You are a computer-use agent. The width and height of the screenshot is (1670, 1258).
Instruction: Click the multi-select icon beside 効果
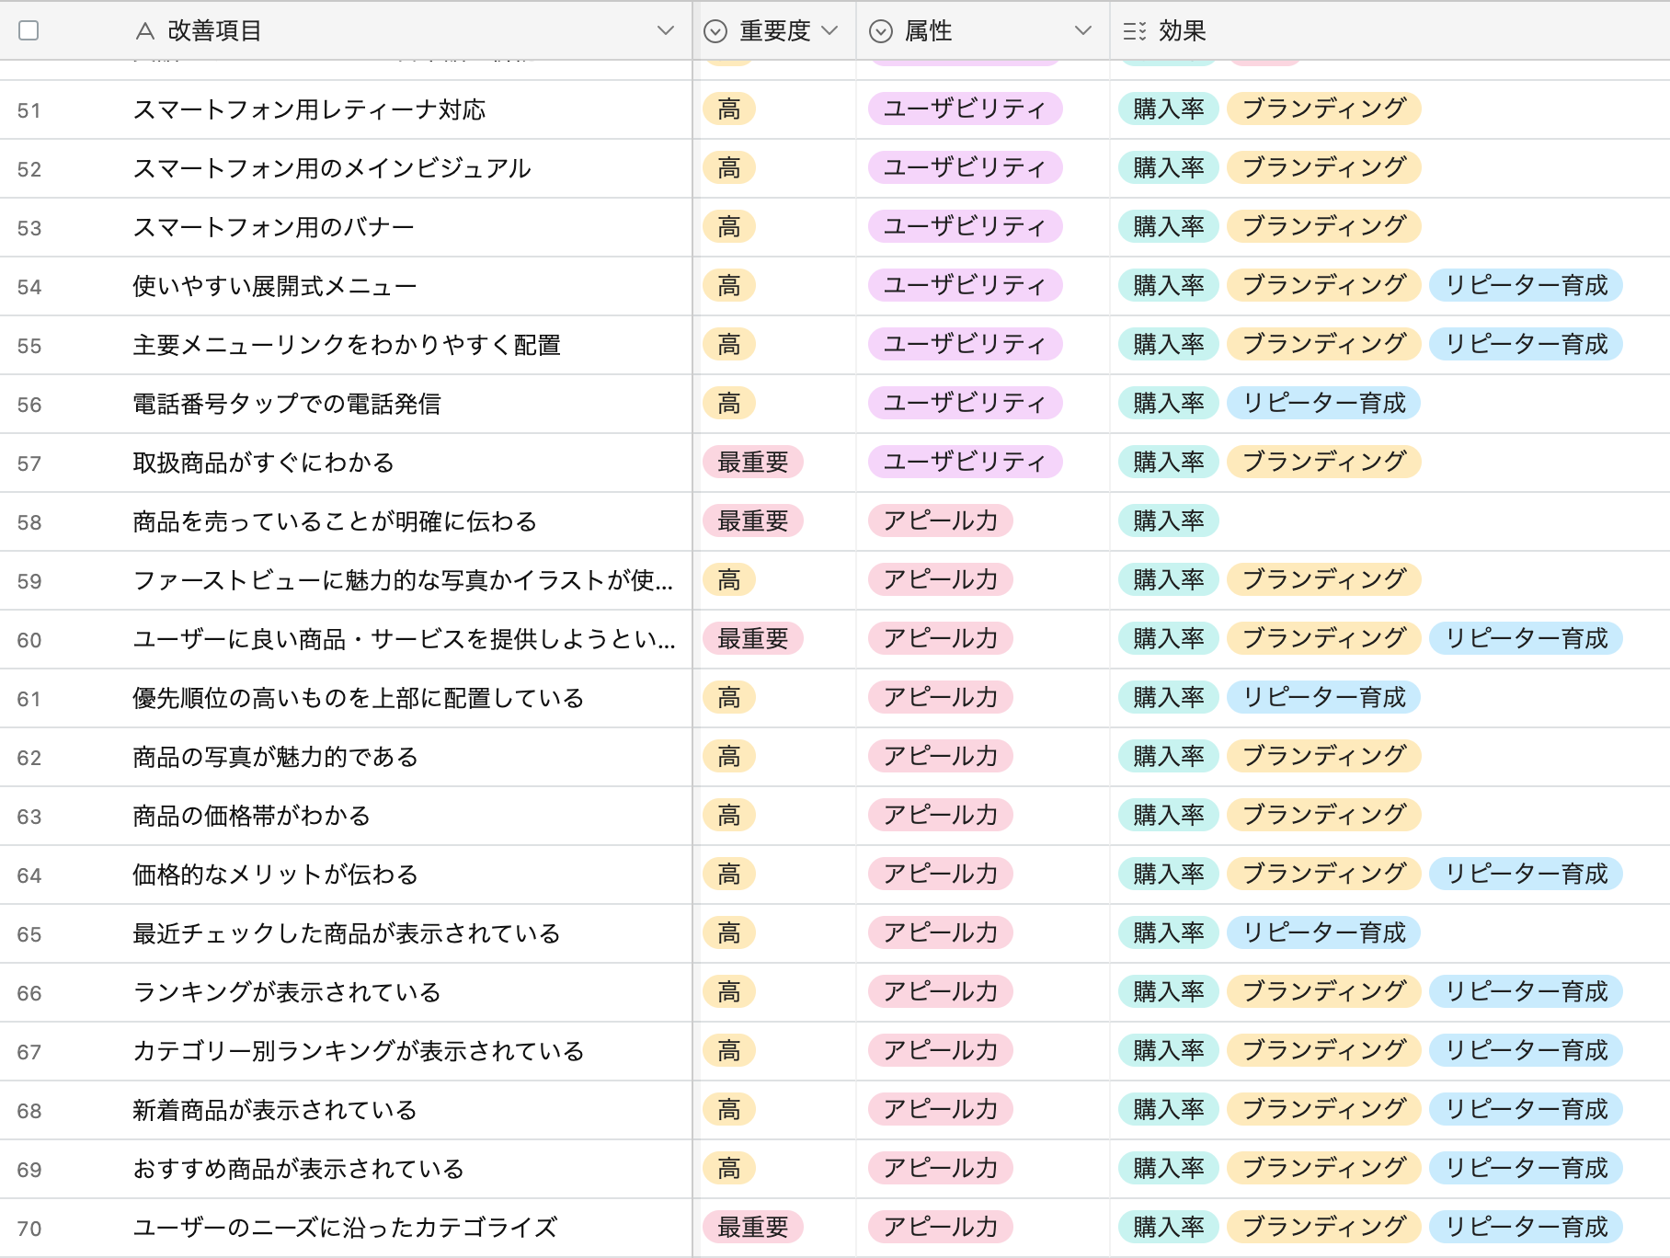[1135, 31]
